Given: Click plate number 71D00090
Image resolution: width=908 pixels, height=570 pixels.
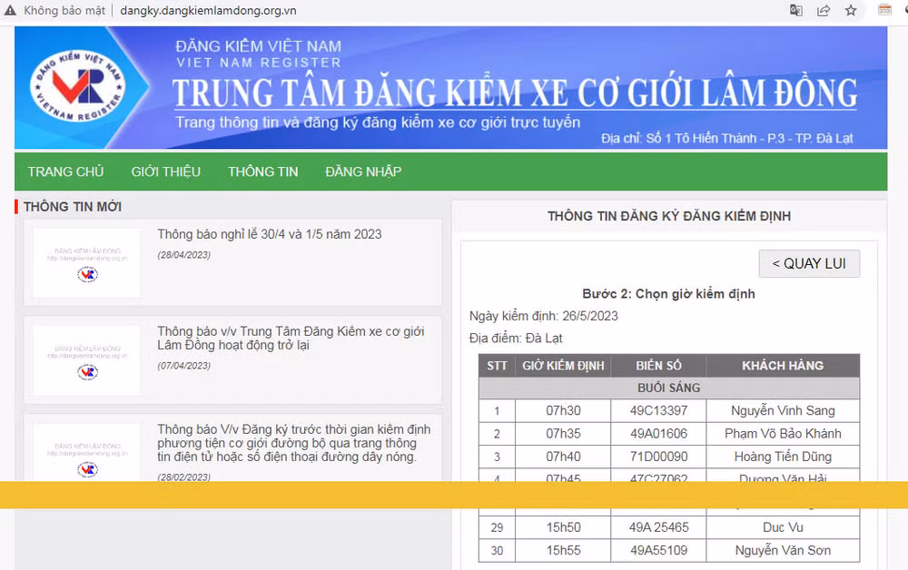Looking at the screenshot, I should tap(658, 457).
